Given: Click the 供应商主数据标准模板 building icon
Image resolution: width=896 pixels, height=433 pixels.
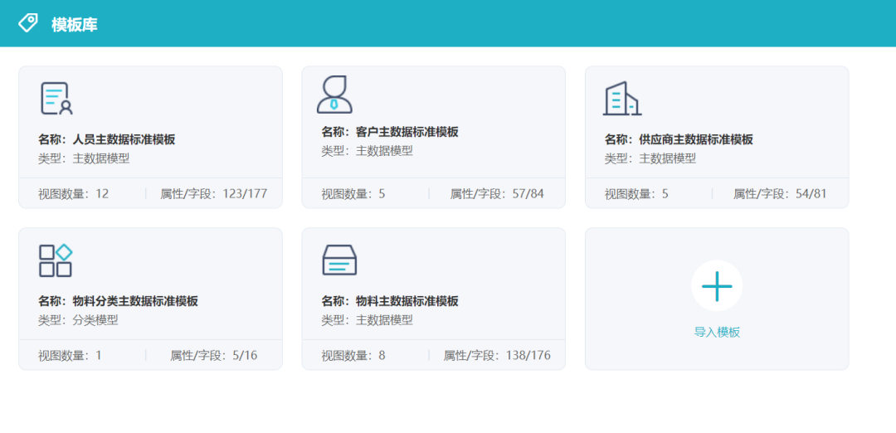Looking at the screenshot, I should (621, 98).
